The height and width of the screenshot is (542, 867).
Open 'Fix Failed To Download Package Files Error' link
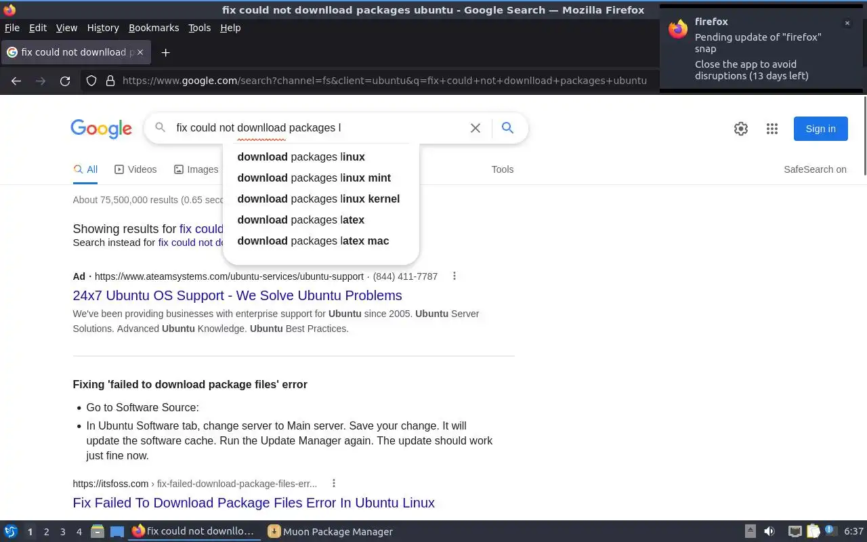[253, 503]
